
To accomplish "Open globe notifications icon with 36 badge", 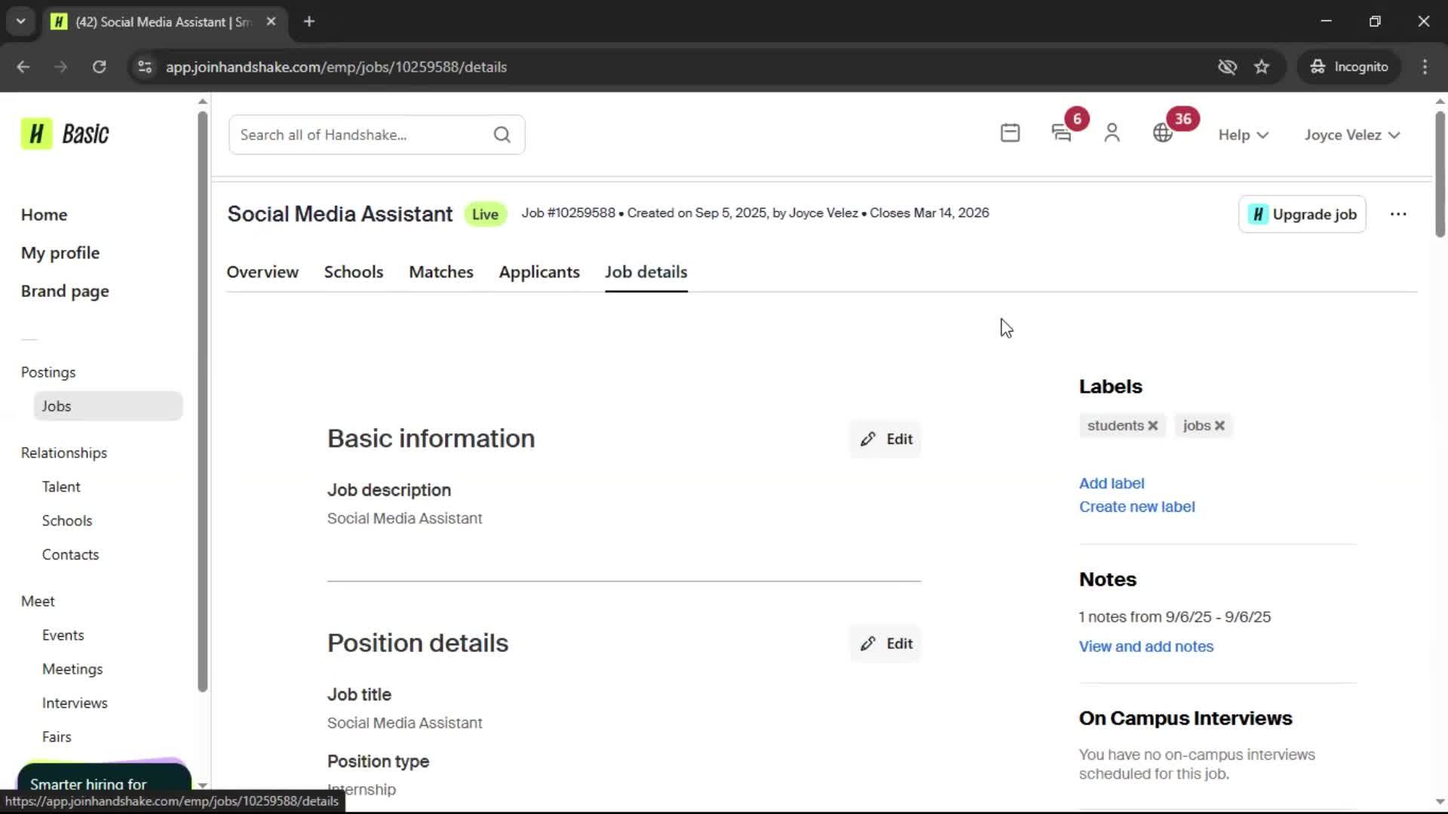I will click(x=1162, y=133).
